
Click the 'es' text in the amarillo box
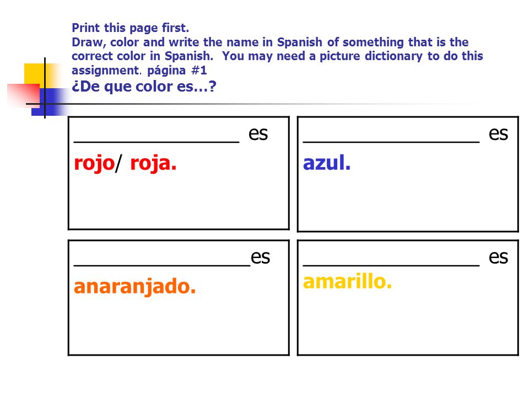click(498, 257)
